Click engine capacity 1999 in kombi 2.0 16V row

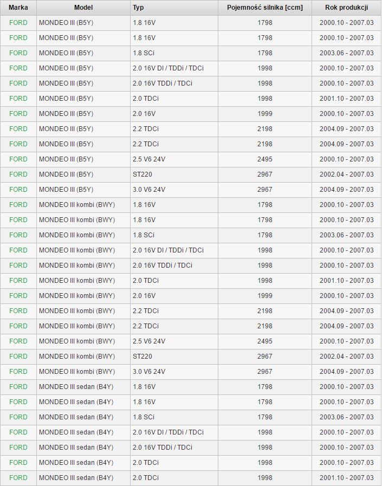pos(265,296)
